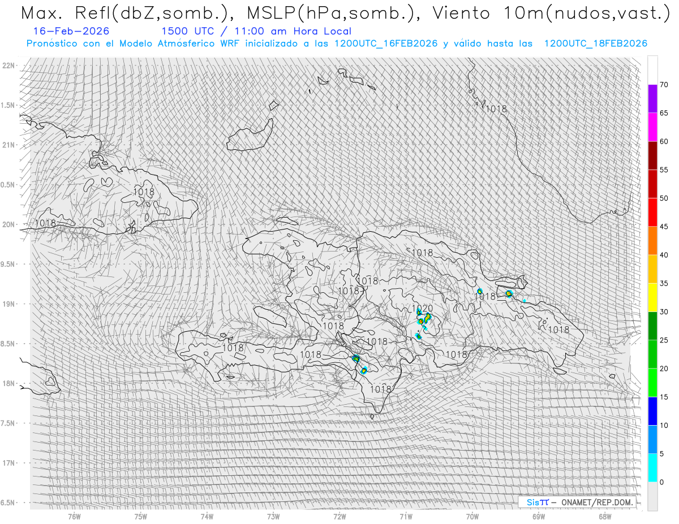679x524 pixels.
Task: Click the '21N' latitude label
Action: pyautogui.click(x=9, y=145)
